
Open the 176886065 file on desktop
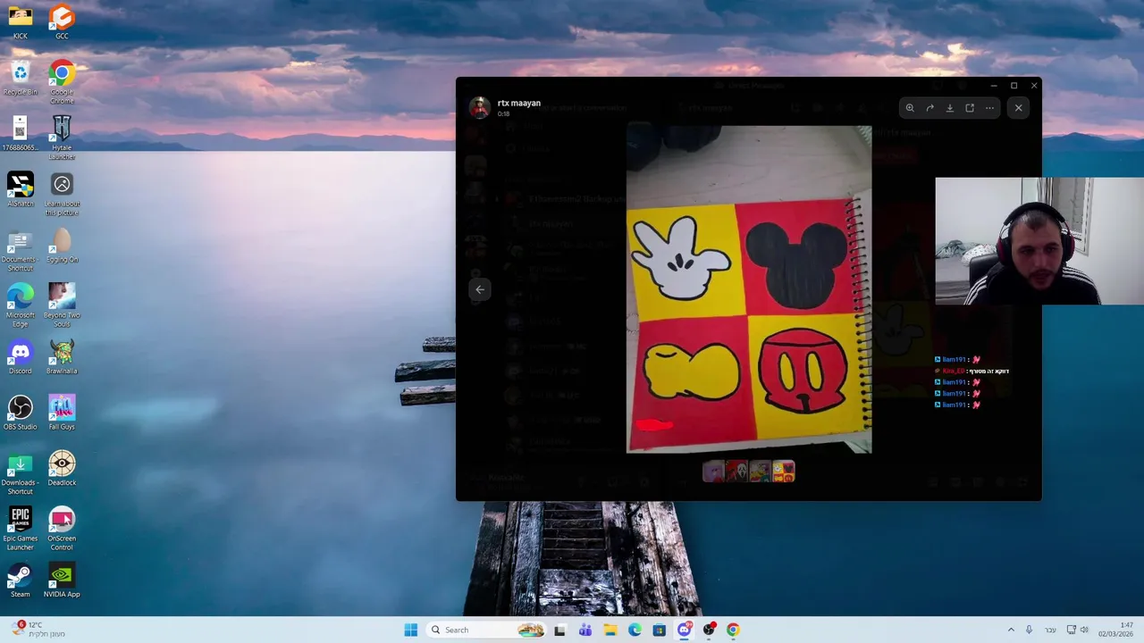[20, 133]
